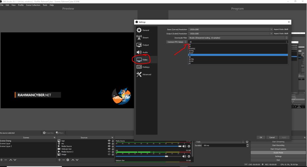The image size is (307, 167).
Task: Choose 60 in FPS list
Action: (x=238, y=63)
